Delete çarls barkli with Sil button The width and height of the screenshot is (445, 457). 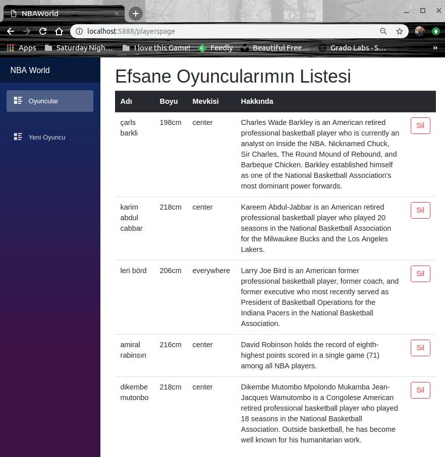[x=420, y=125]
